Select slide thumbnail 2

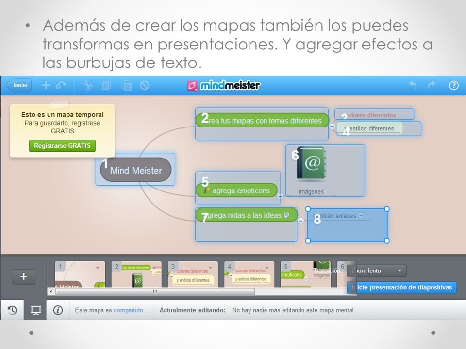136,274
